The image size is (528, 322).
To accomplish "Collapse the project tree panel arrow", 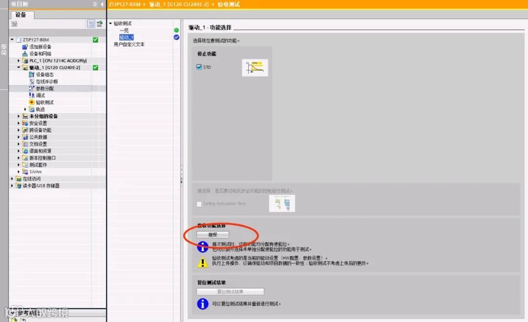I will tap(102, 4).
